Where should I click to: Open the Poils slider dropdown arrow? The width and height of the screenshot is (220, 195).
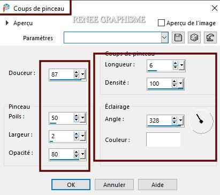[82, 117]
